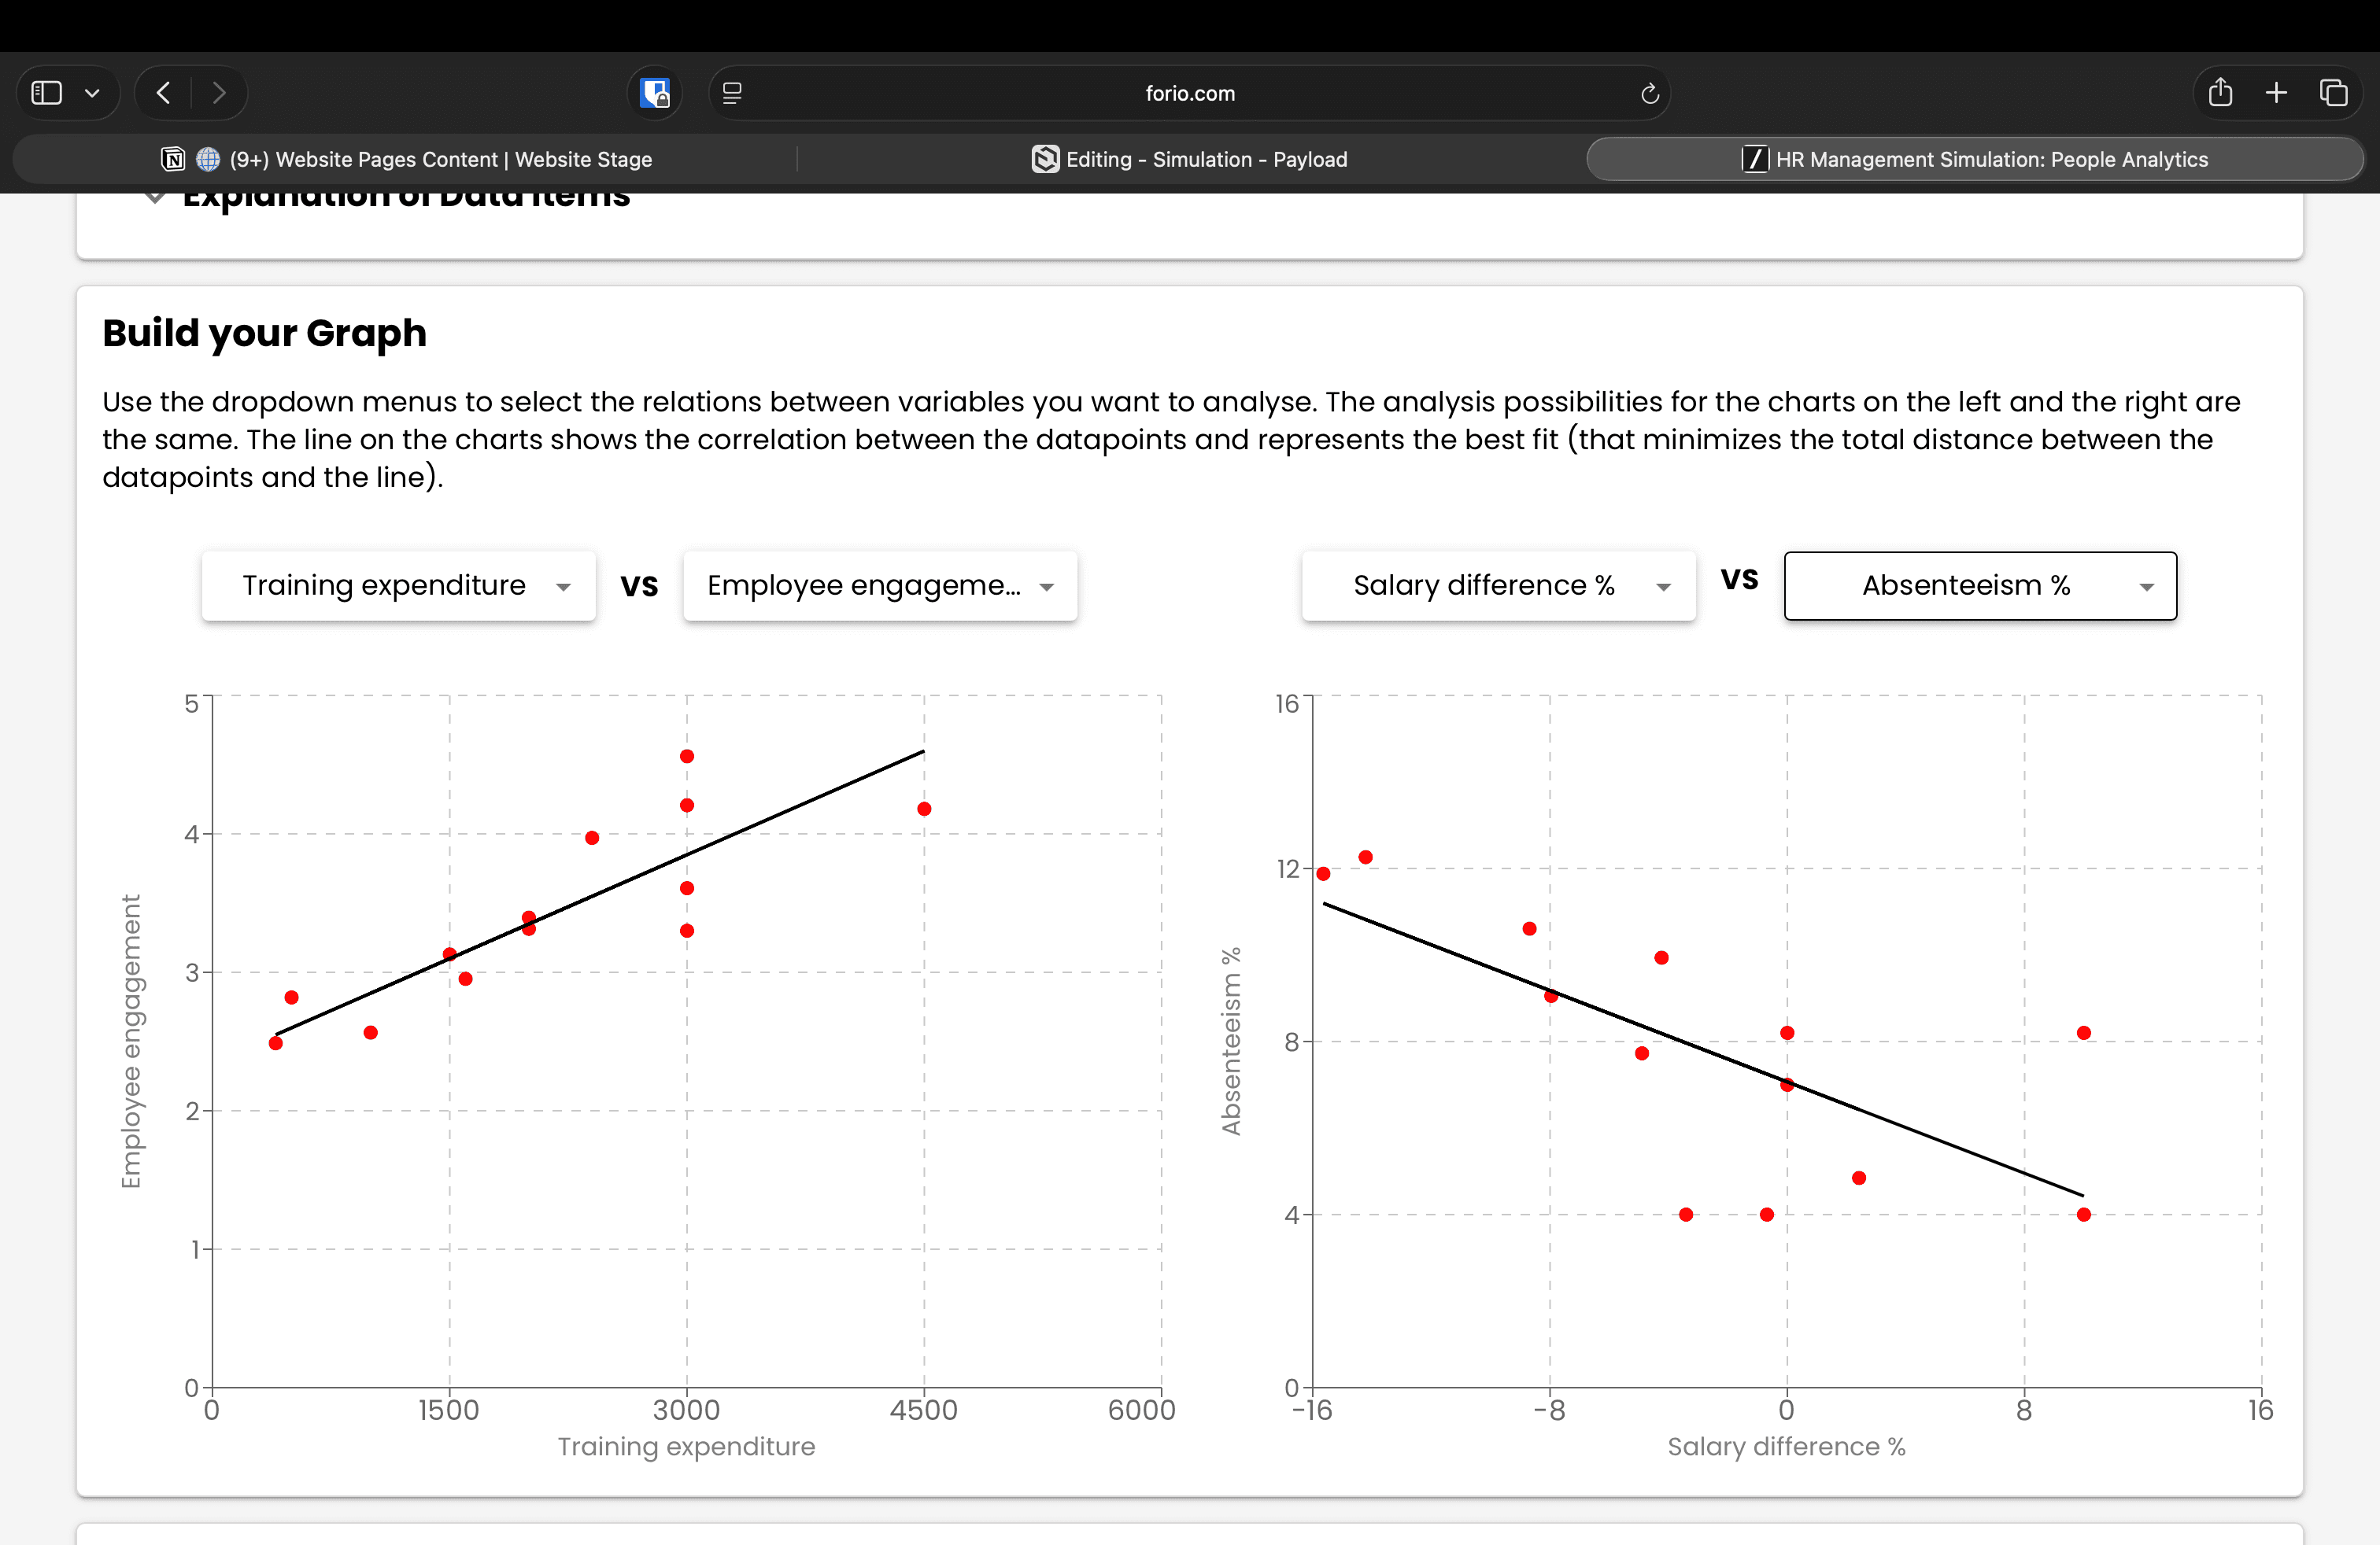Show tab overview icon
Screen dimensions: 2380x1545
pyautogui.click(x=2334, y=93)
